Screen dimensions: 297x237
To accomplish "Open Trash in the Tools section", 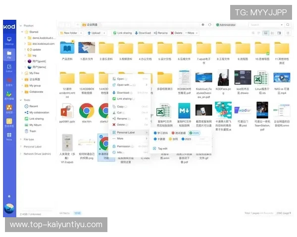I will [x=33, y=131].
